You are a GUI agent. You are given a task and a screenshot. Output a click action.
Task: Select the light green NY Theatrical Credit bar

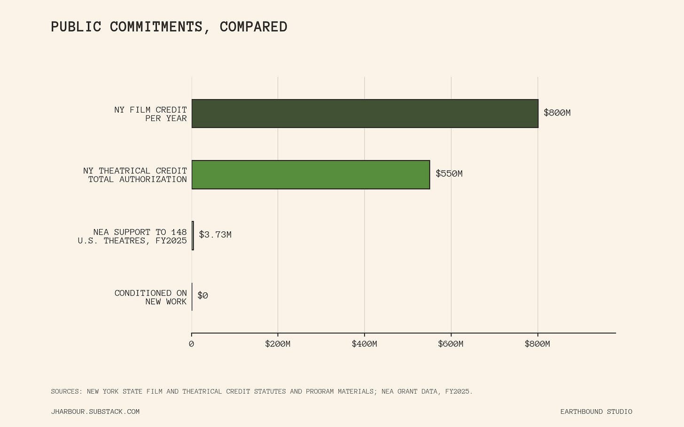311,175
